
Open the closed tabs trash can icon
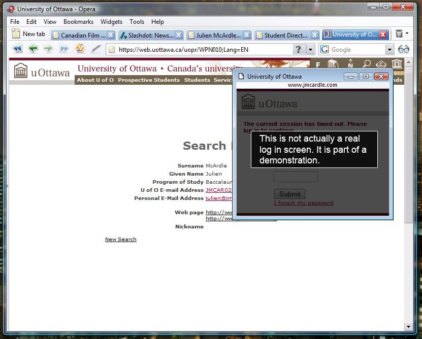pyautogui.click(x=399, y=34)
